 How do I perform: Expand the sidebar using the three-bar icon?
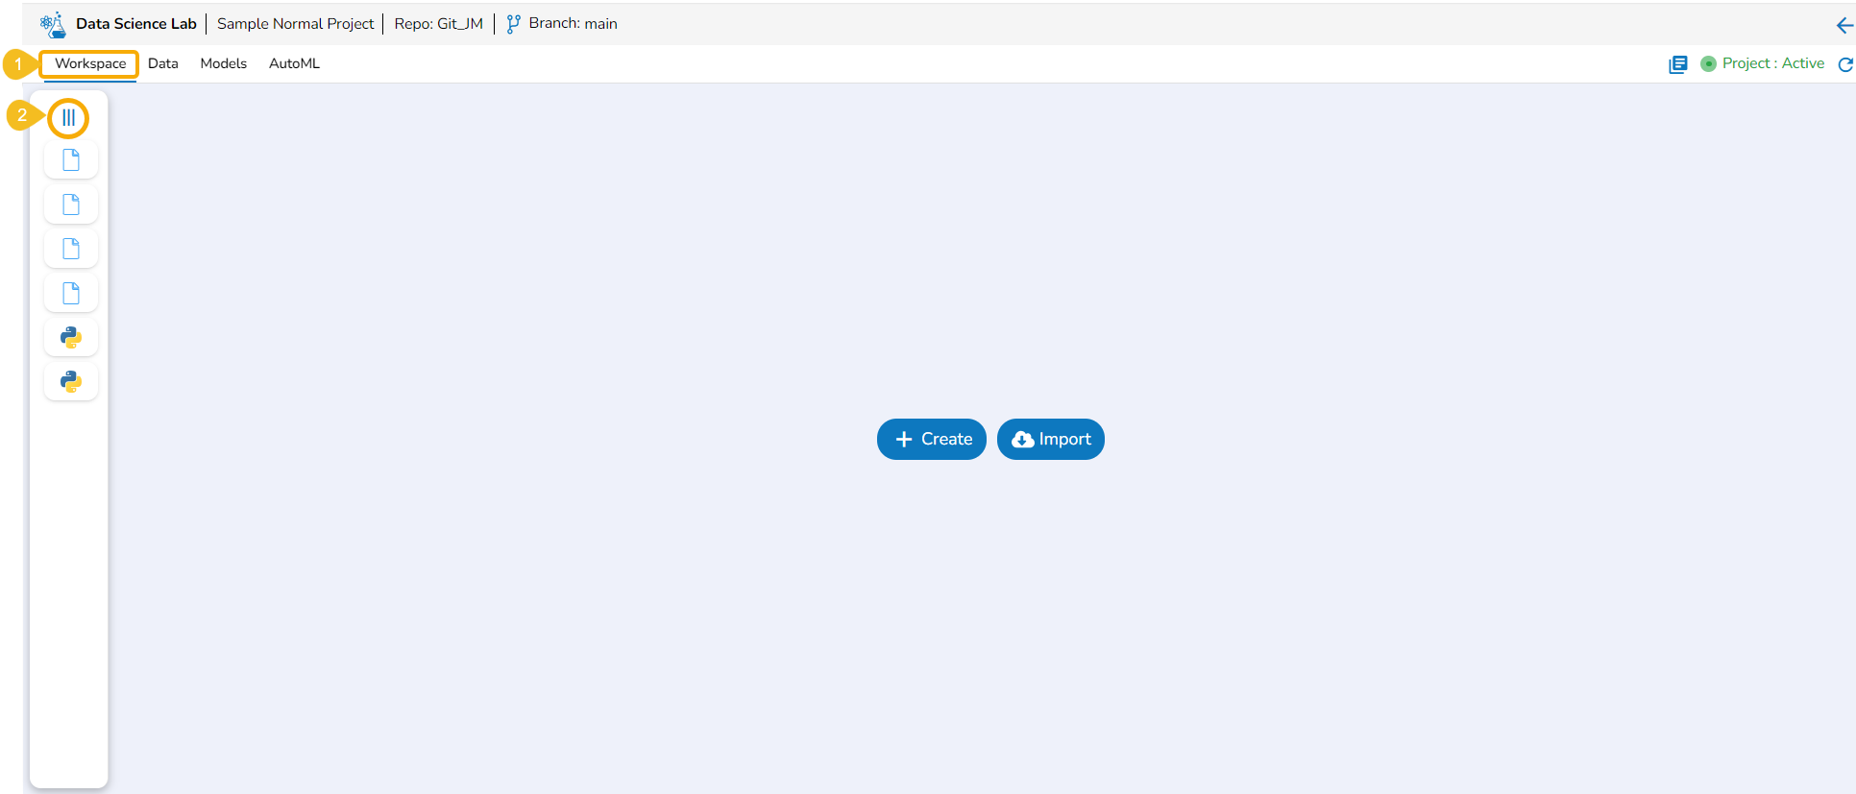coord(68,118)
